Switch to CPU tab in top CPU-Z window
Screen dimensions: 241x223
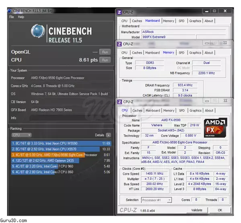[124, 21]
